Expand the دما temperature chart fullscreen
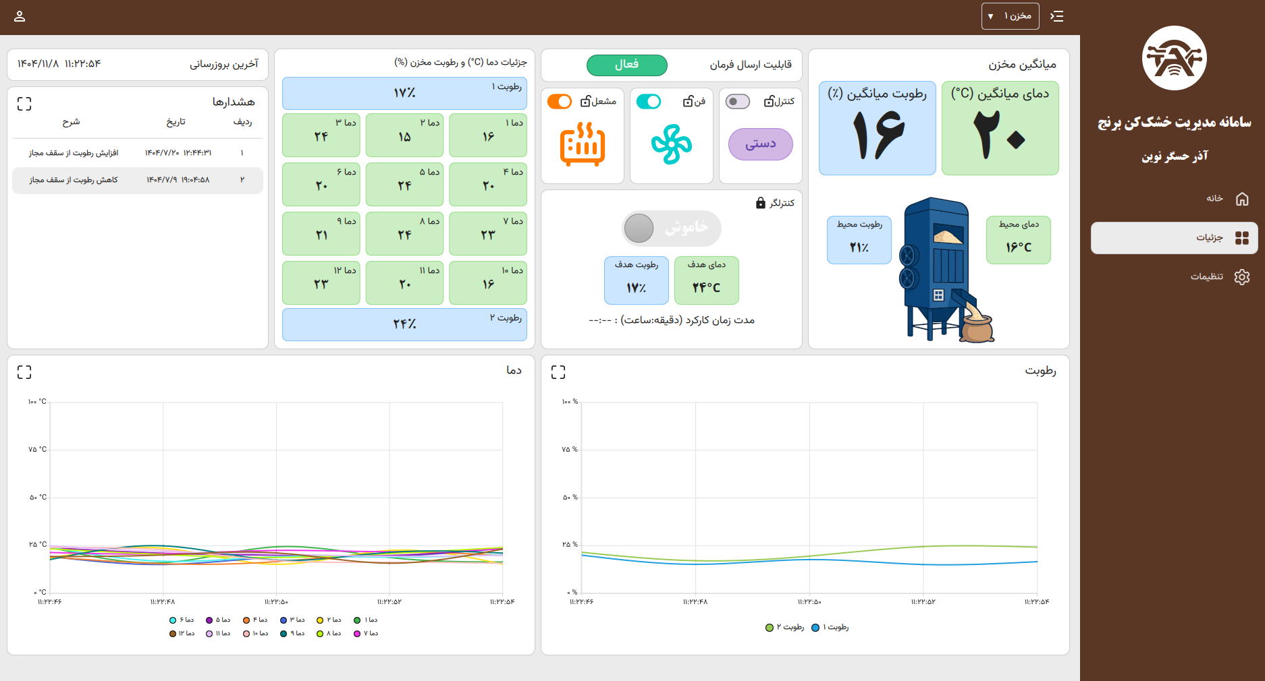Screen dimensions: 1265x681 point(24,372)
